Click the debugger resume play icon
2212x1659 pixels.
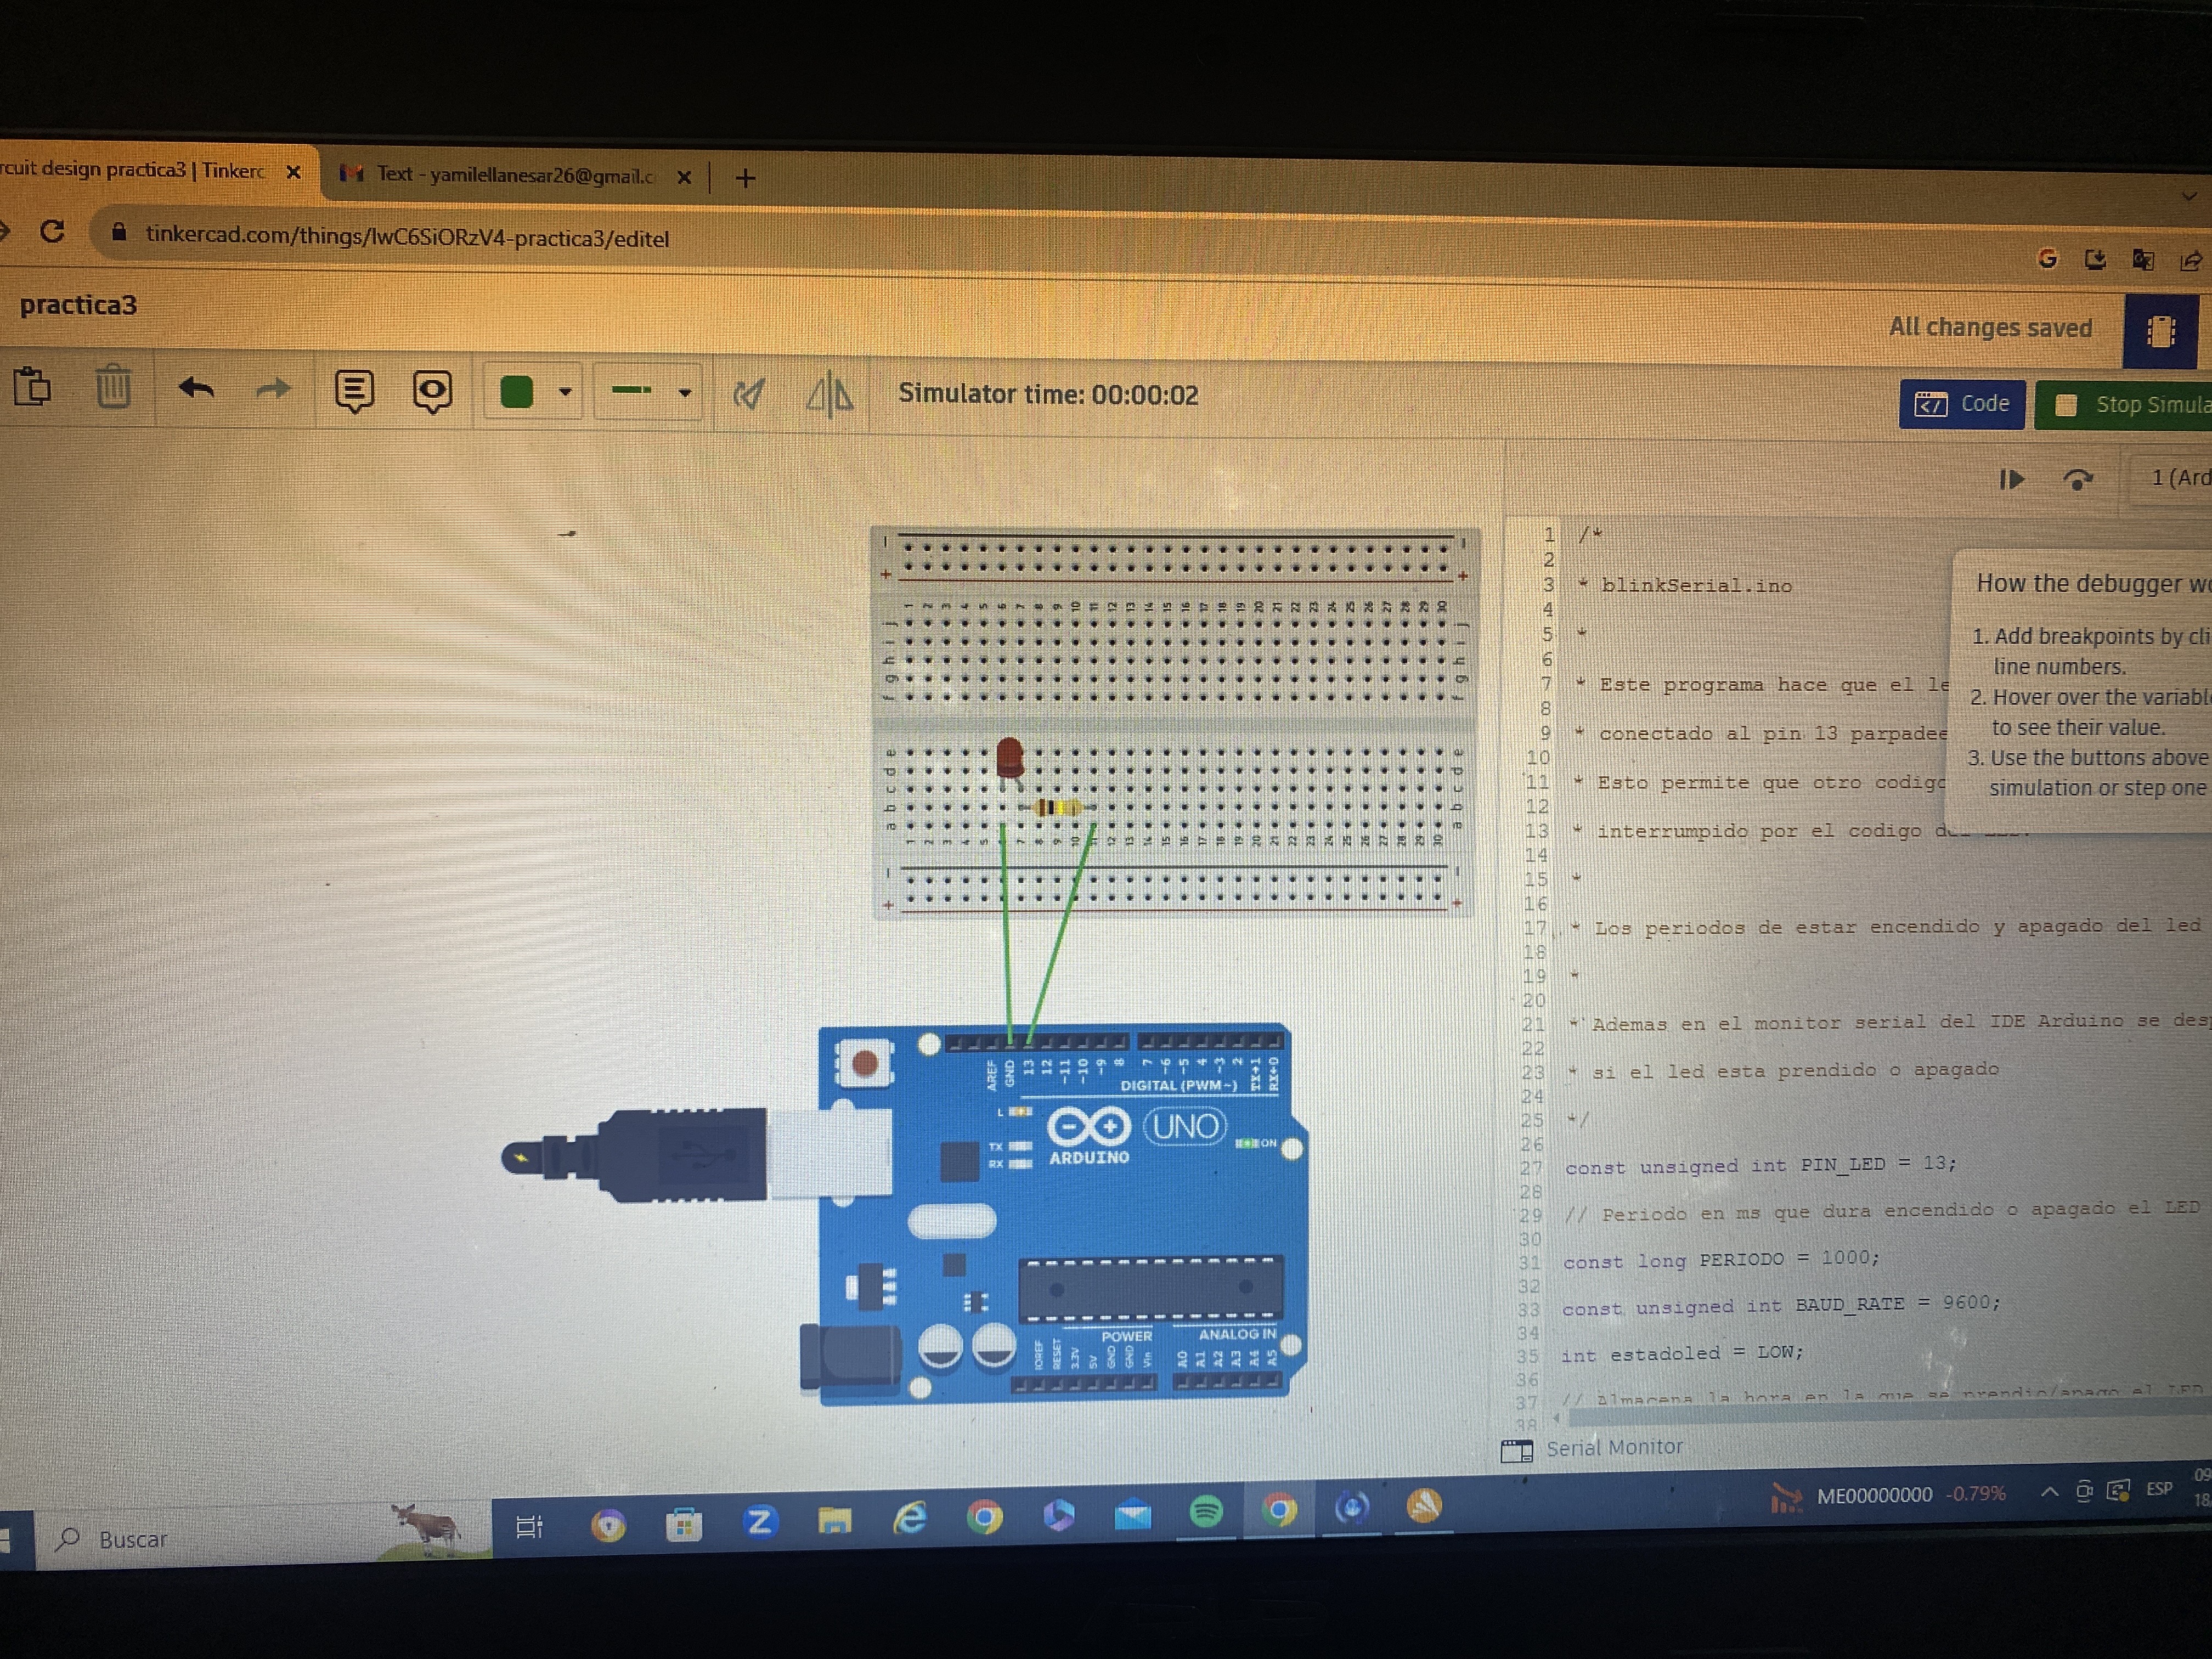point(2012,480)
